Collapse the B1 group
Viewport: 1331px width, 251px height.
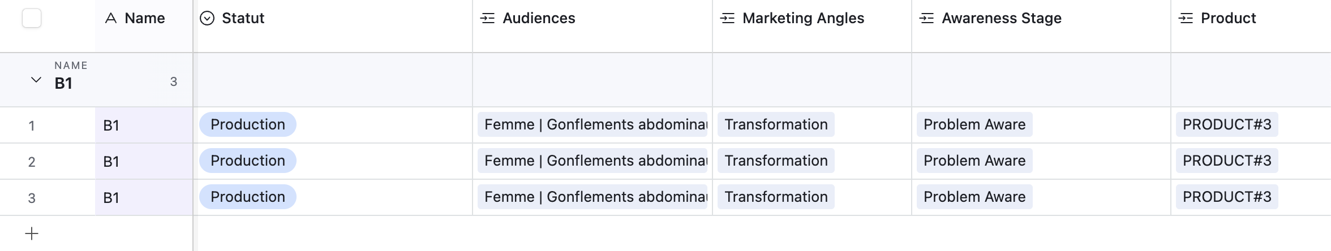[36, 80]
